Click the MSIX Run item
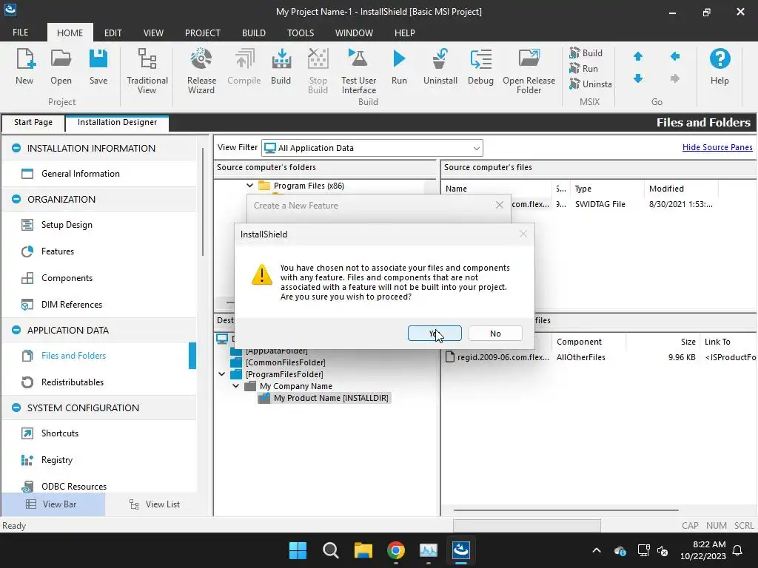 coord(584,69)
